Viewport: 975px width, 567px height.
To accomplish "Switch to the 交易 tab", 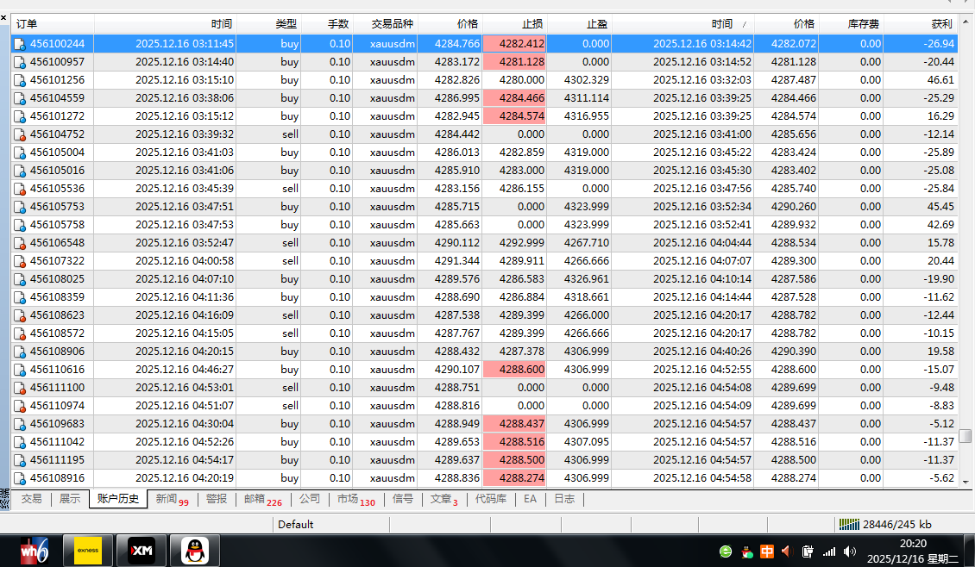I will [x=31, y=499].
